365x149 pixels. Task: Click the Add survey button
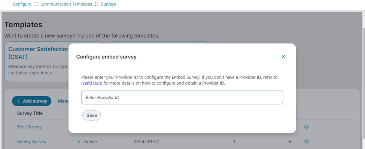(32, 101)
